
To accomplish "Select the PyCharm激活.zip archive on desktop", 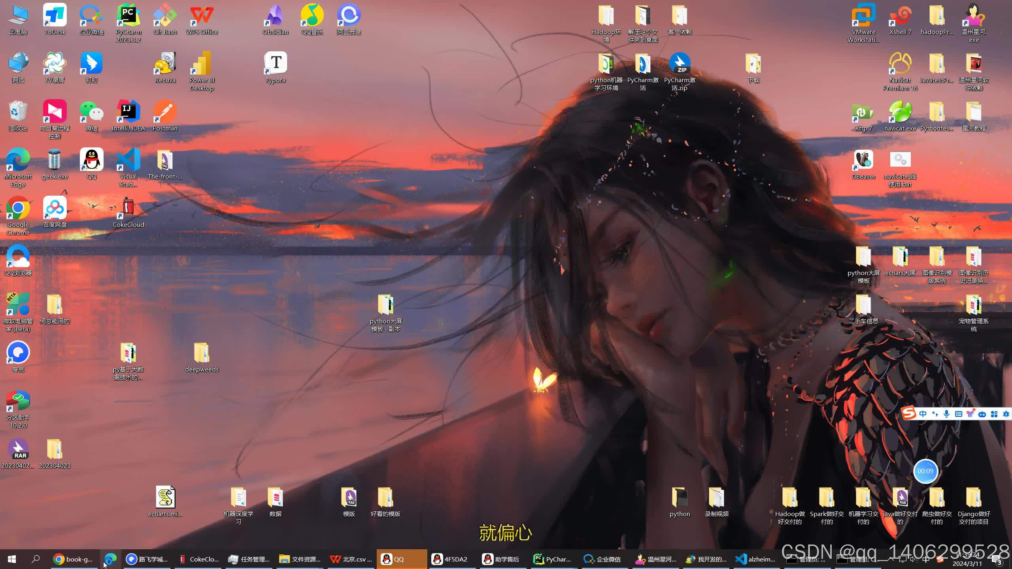I will click(680, 72).
